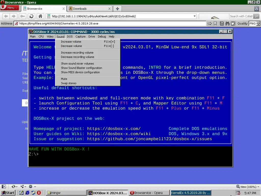Open the DOSBox-X CPU menu
261x196 pixels.
[x=41, y=36]
